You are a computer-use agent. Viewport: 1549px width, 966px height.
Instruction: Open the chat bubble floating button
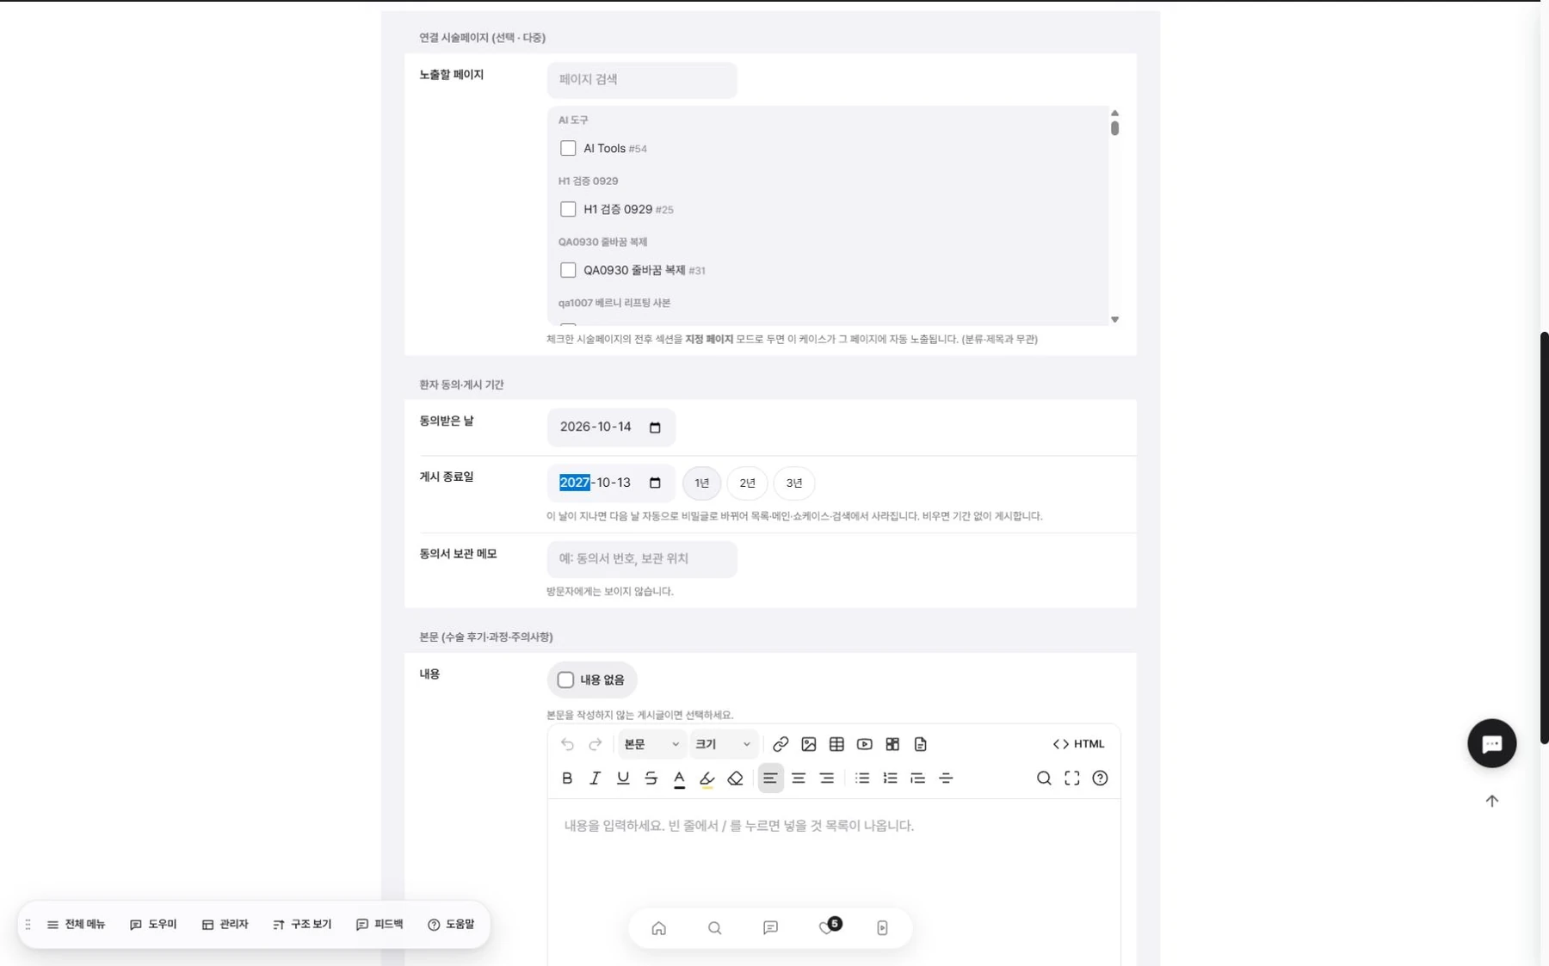pyautogui.click(x=1491, y=743)
